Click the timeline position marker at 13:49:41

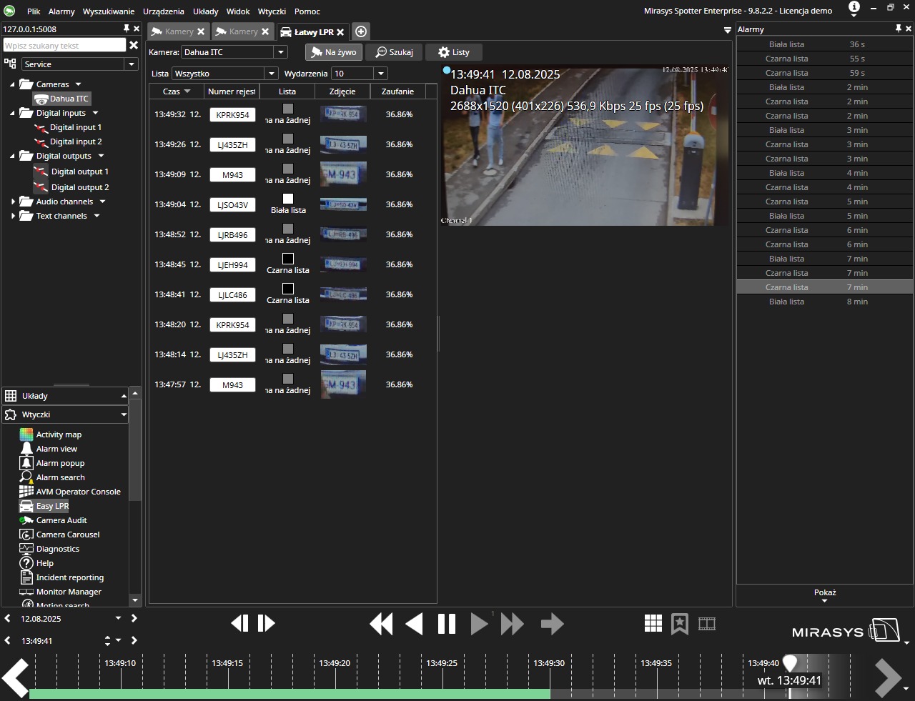790,664
